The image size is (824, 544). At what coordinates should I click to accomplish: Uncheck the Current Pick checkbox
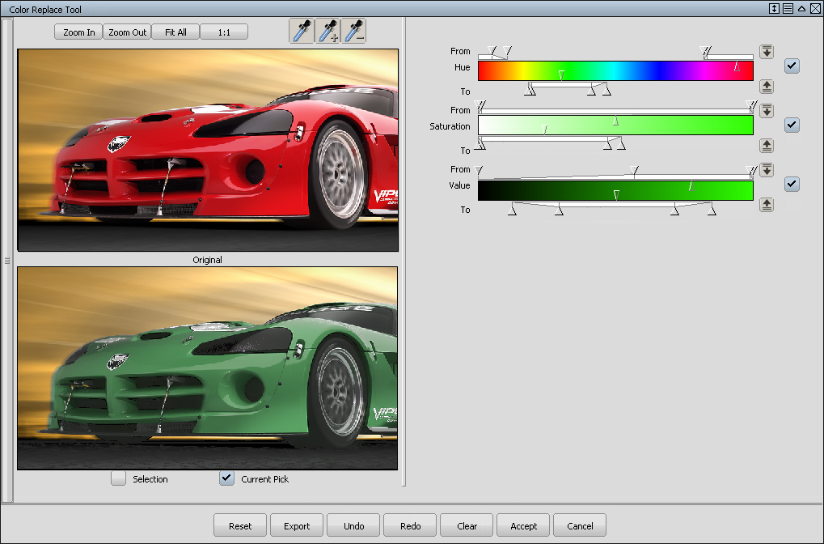(227, 478)
